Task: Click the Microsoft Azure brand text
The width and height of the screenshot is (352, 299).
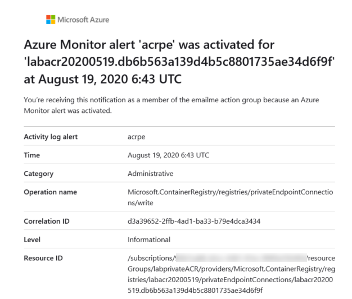Action: (x=83, y=20)
